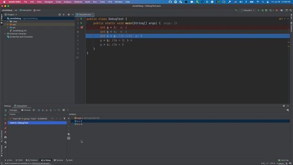This screenshot has height=165, width=293.
Task: Select variable b = 4 row
Action: click(180, 124)
